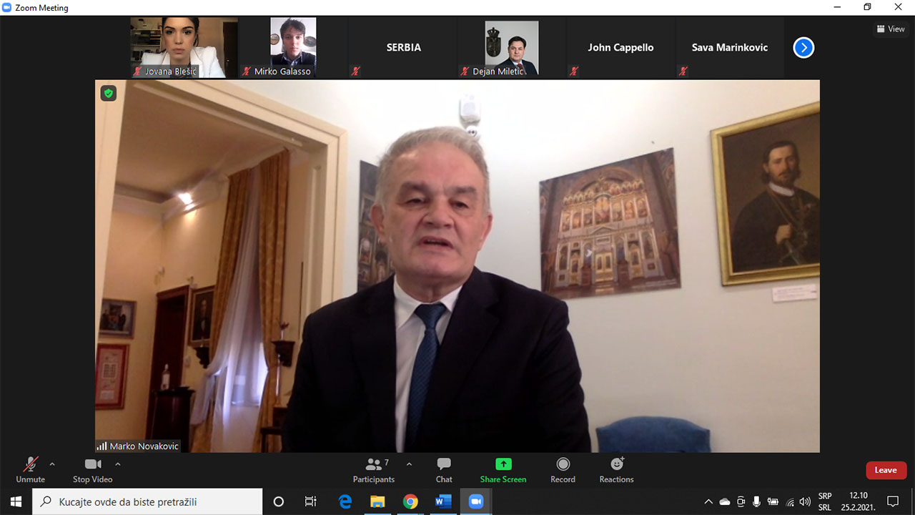Select John Cappello participant tile
The height and width of the screenshot is (515, 915).
coord(621,48)
